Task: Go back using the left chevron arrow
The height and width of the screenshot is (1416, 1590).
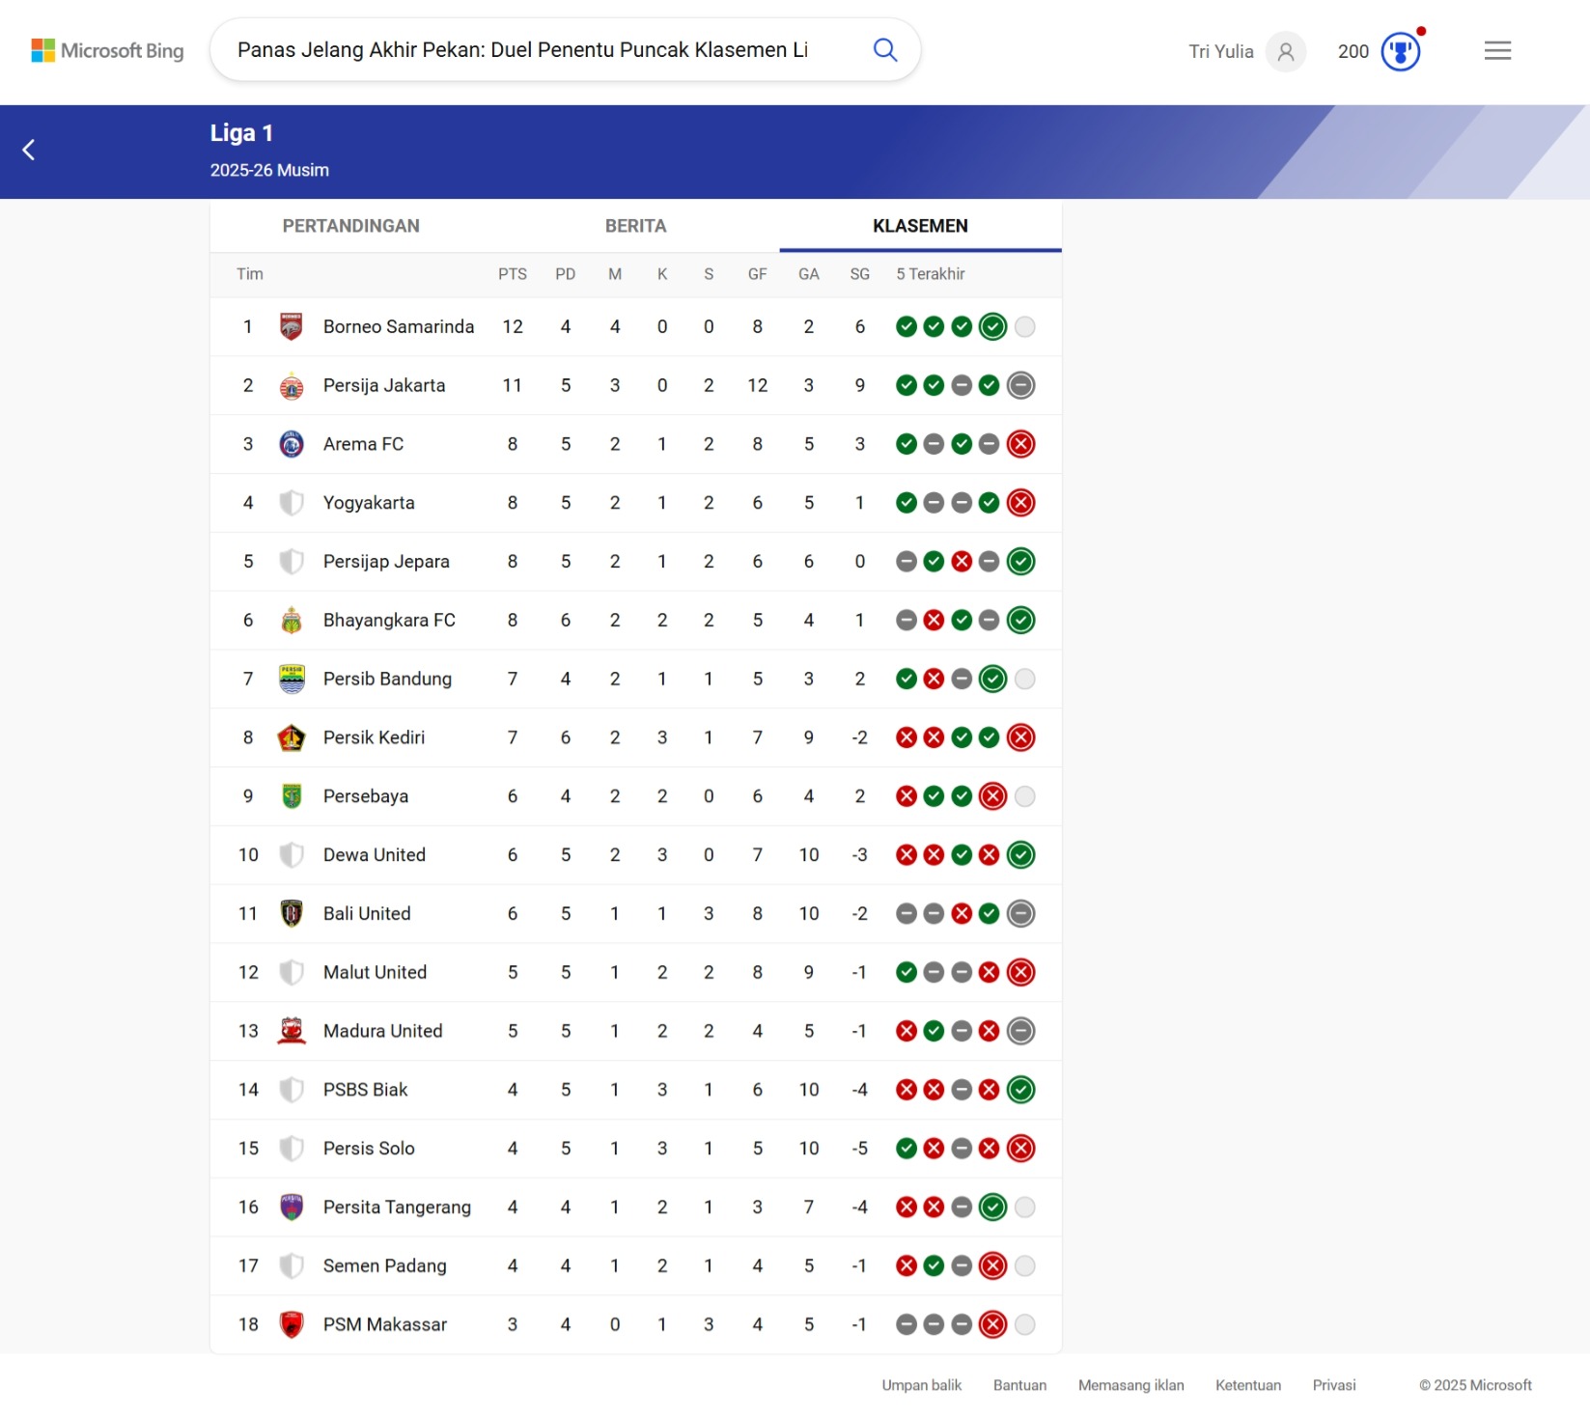Action: (x=29, y=150)
